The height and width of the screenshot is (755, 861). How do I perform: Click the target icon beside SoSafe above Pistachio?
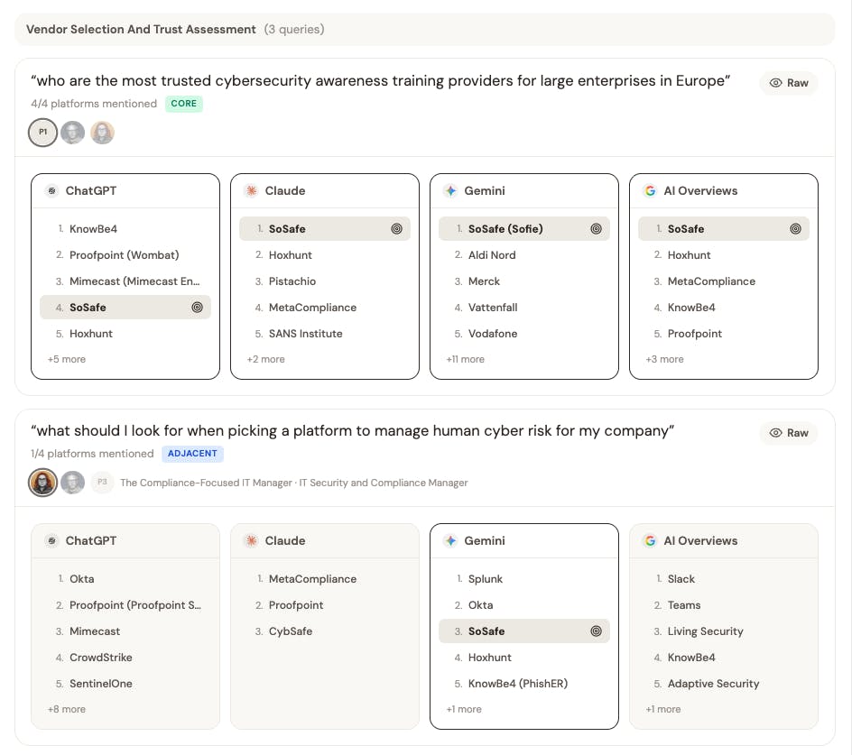(x=396, y=229)
